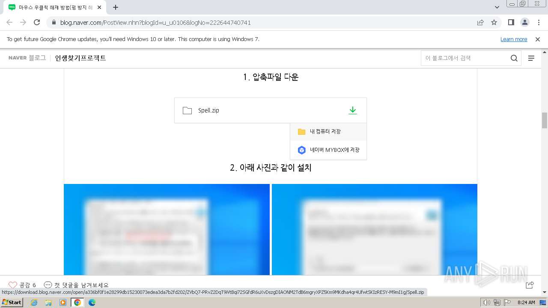Open the Chrome profile avatar
Viewport: 548px width, 308px height.
coord(525,22)
